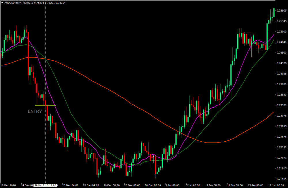Open the chart dropdown triangle beside AUDUSD.m,H4

[x=2, y=3]
